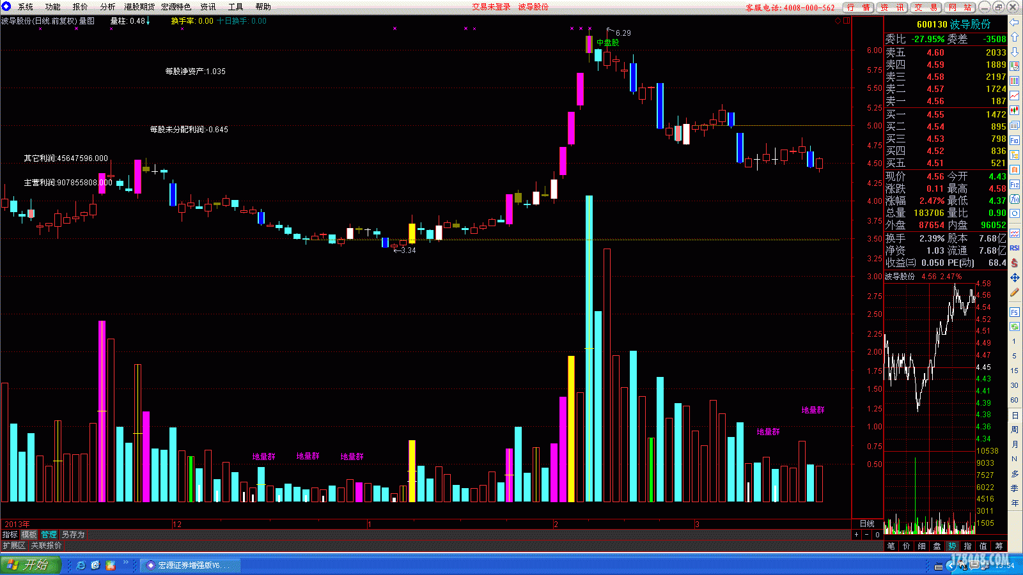Open the F10 company info icon

pyautogui.click(x=1015, y=140)
